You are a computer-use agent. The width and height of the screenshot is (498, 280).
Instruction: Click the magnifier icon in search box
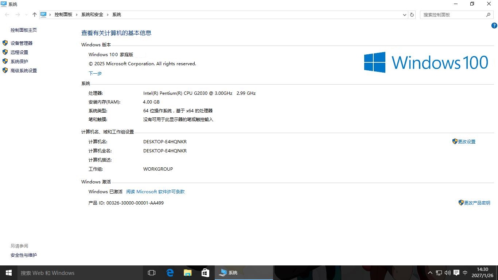(489, 15)
